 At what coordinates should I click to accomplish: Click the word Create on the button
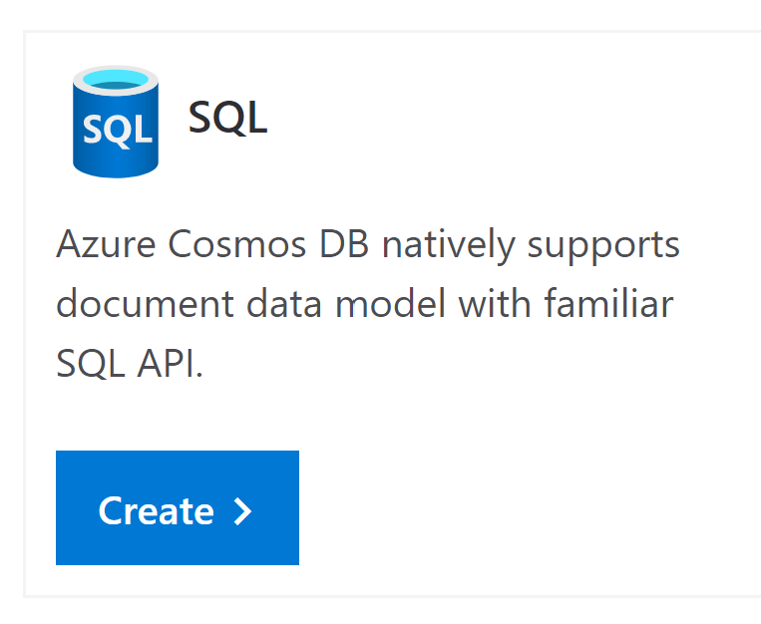click(x=156, y=511)
